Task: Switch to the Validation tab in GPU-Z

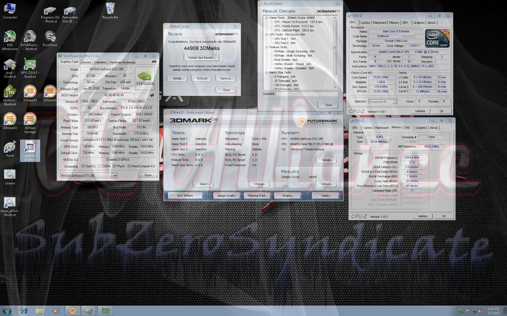Action: 100,62
